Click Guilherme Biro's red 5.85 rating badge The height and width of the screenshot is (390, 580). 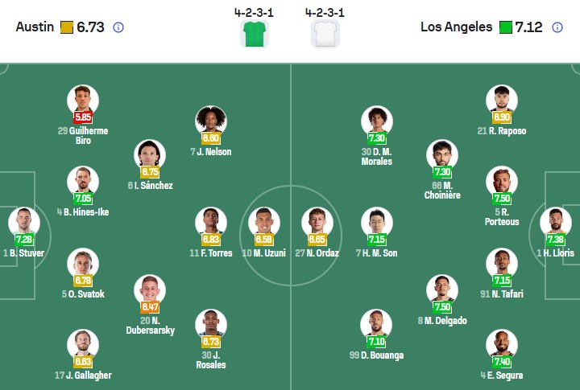(82, 117)
